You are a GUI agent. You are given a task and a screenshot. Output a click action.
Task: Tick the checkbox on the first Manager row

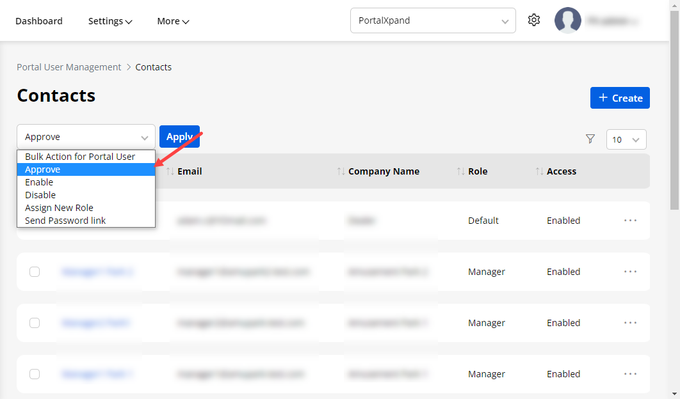click(x=35, y=272)
